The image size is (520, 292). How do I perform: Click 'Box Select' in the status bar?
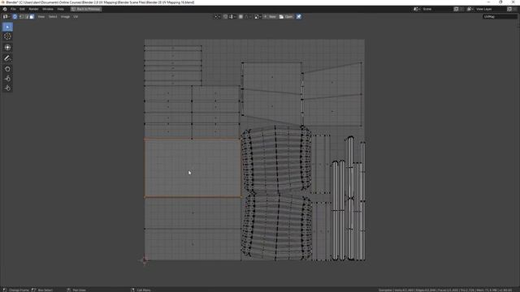[45, 290]
